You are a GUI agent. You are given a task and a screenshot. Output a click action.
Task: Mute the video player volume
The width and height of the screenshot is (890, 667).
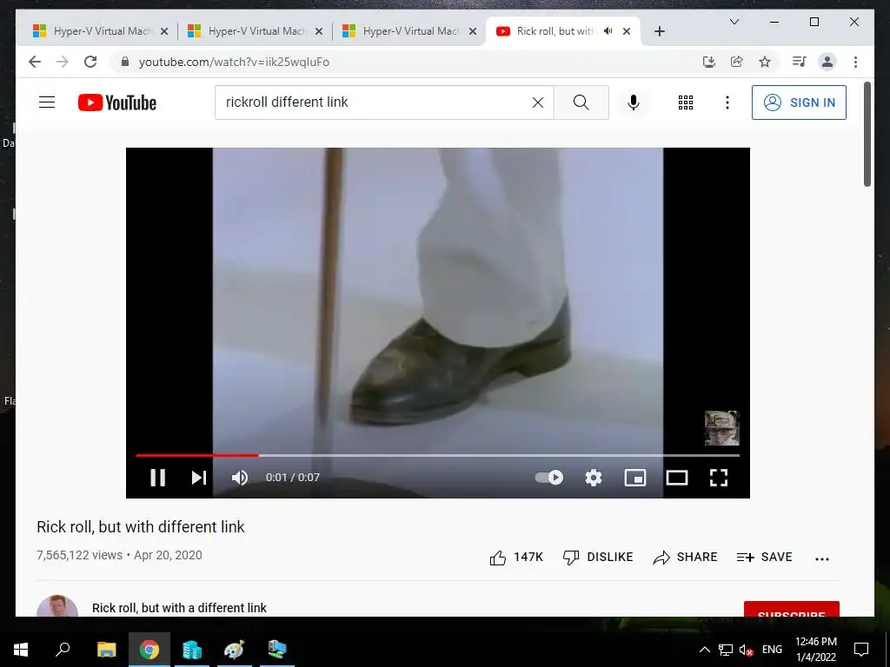[x=240, y=478]
